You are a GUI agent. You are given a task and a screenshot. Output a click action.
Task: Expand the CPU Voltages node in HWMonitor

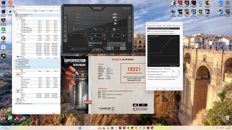click(x=16, y=18)
